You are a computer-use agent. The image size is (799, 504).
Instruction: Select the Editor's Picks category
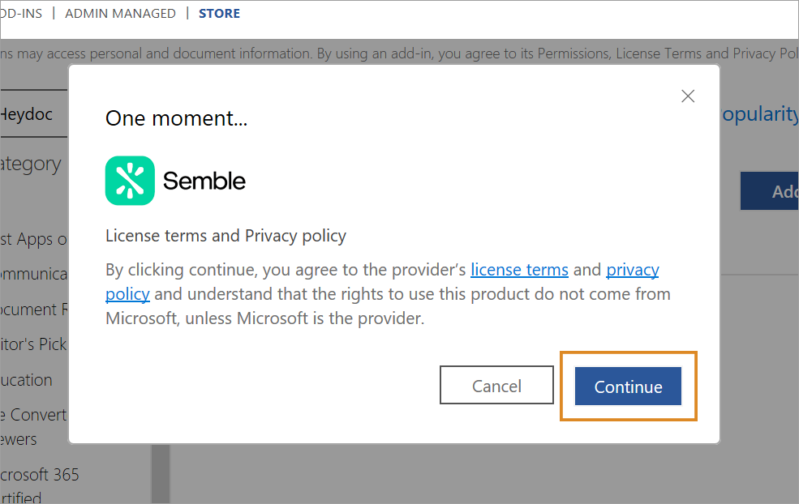tap(33, 344)
